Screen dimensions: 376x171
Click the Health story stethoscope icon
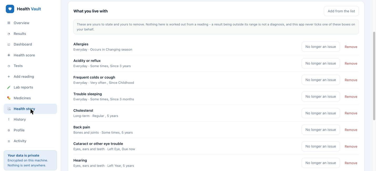coord(9,109)
